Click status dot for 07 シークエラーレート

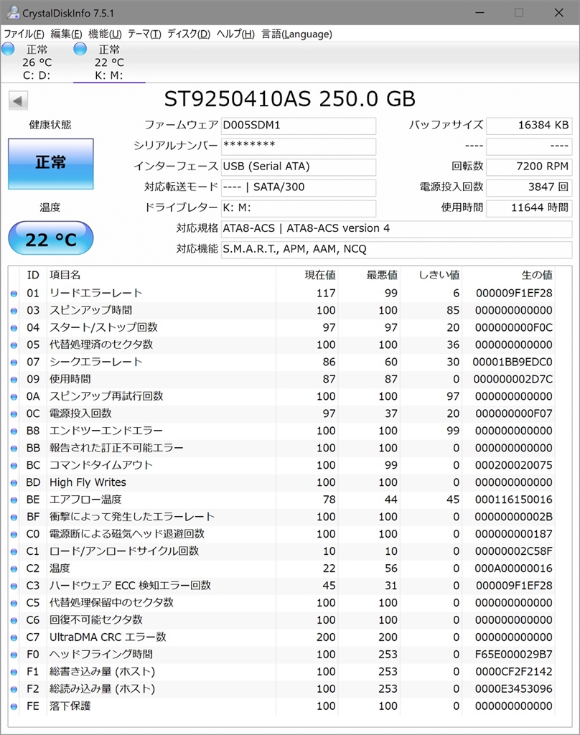pyautogui.click(x=14, y=362)
